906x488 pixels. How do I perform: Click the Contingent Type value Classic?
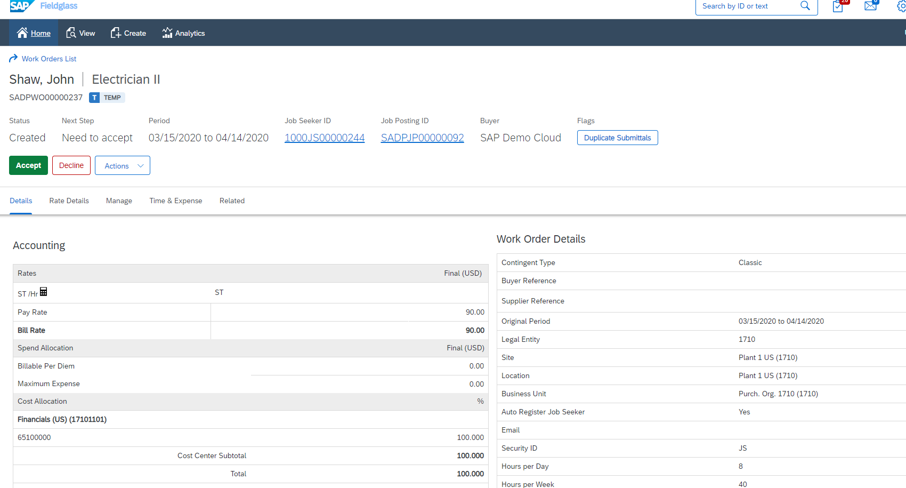[750, 262]
